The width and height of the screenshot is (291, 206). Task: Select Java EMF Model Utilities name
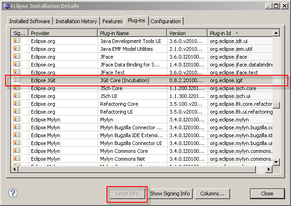pos(126,49)
